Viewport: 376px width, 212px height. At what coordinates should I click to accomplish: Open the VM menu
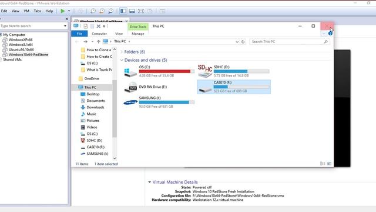click(x=26, y=11)
